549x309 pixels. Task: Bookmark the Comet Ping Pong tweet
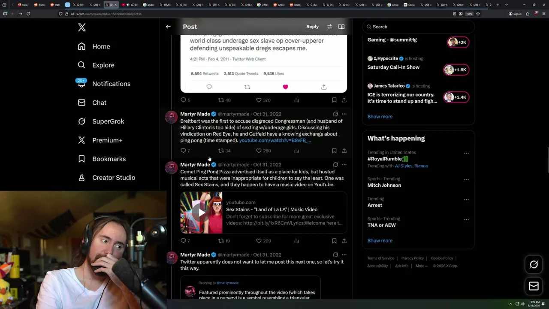334,241
